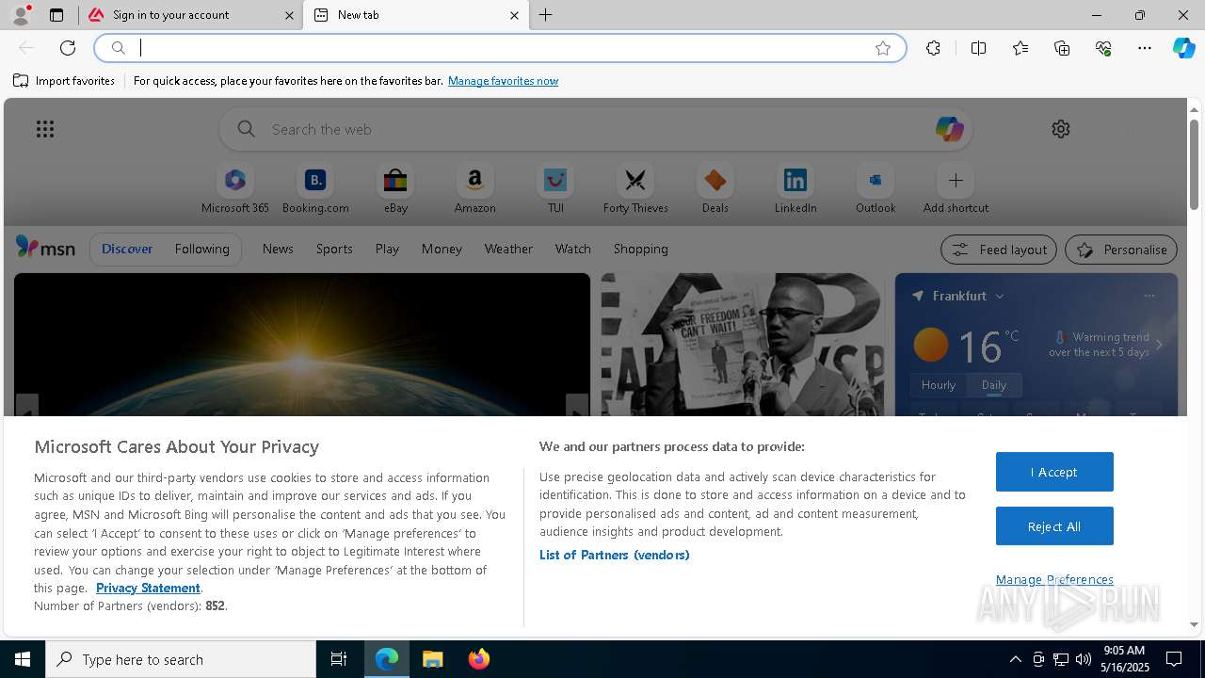Open page settings gear icon
The height and width of the screenshot is (678, 1205).
[1061, 129]
